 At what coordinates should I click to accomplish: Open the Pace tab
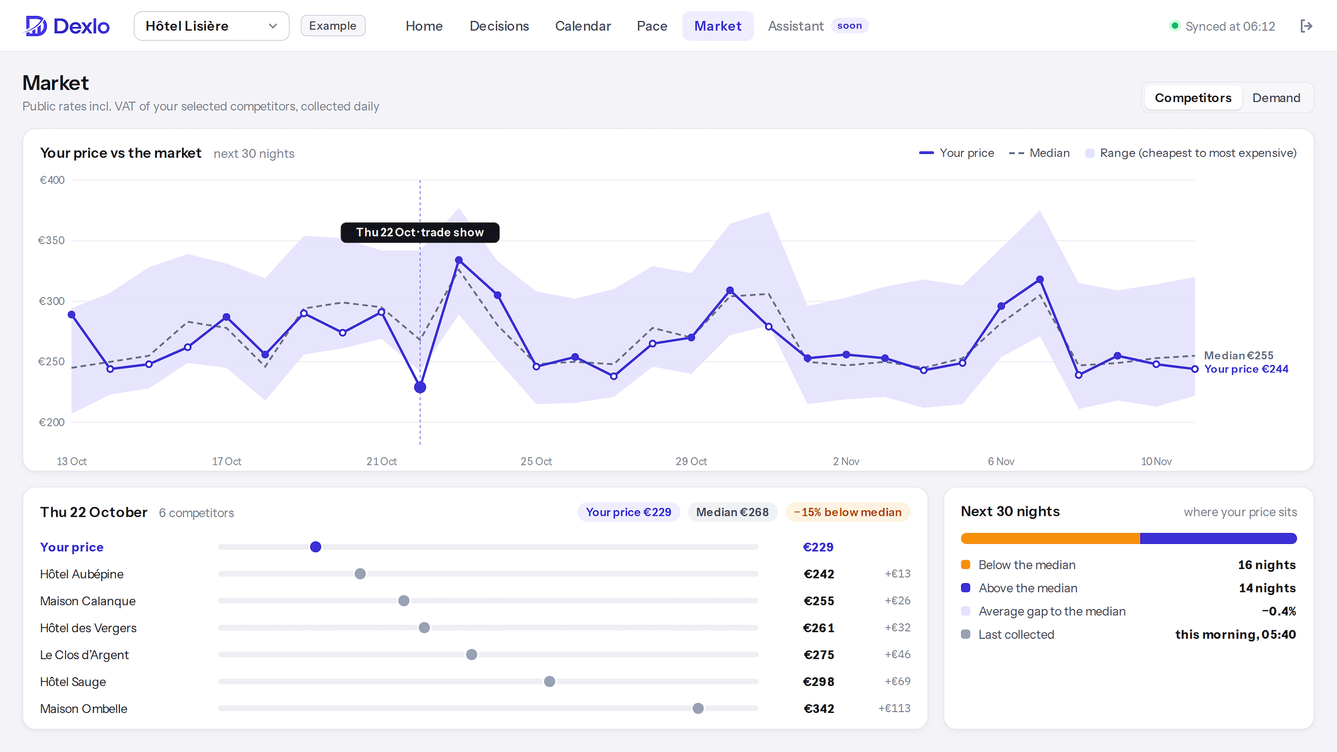tap(652, 26)
